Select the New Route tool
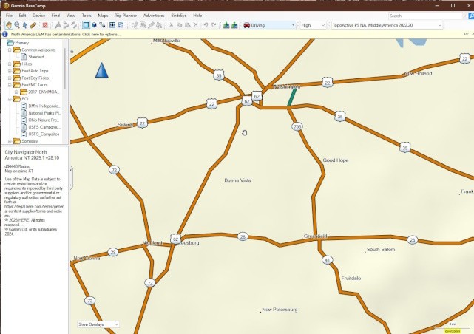Image resolution: width=474 pixels, height=334 pixels. (66, 25)
